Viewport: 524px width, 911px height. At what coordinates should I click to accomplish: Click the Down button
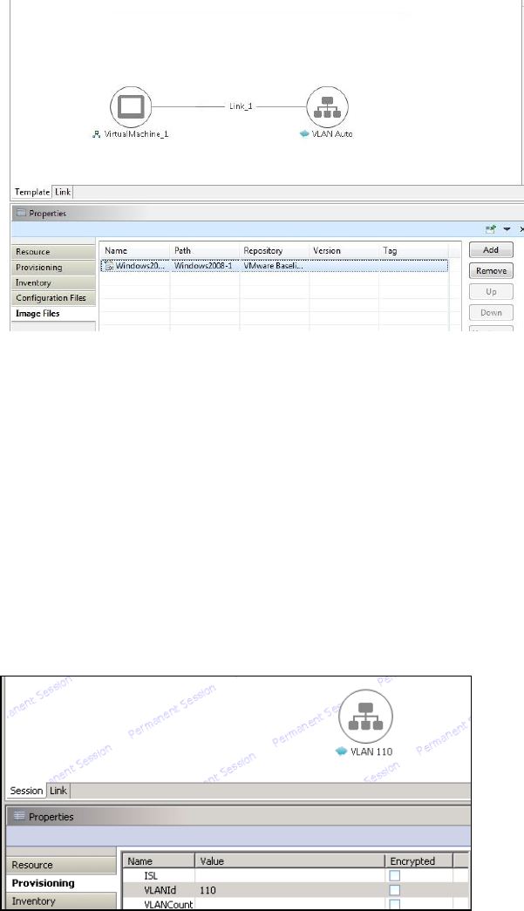[491, 313]
